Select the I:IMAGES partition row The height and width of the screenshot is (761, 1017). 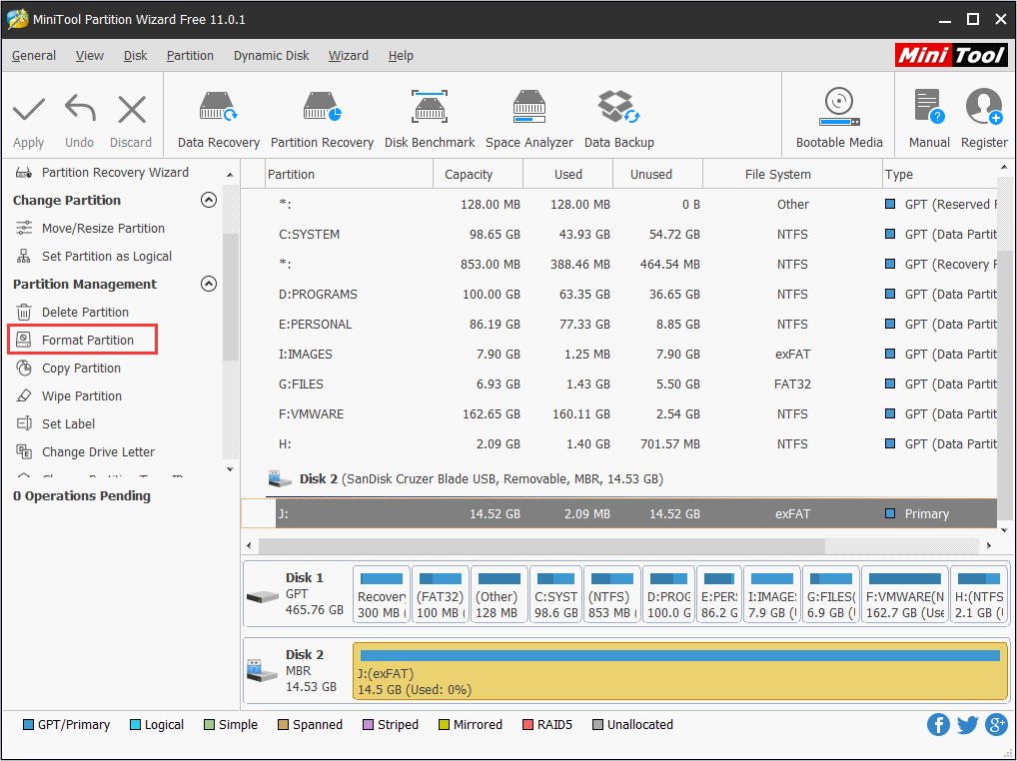(x=618, y=354)
